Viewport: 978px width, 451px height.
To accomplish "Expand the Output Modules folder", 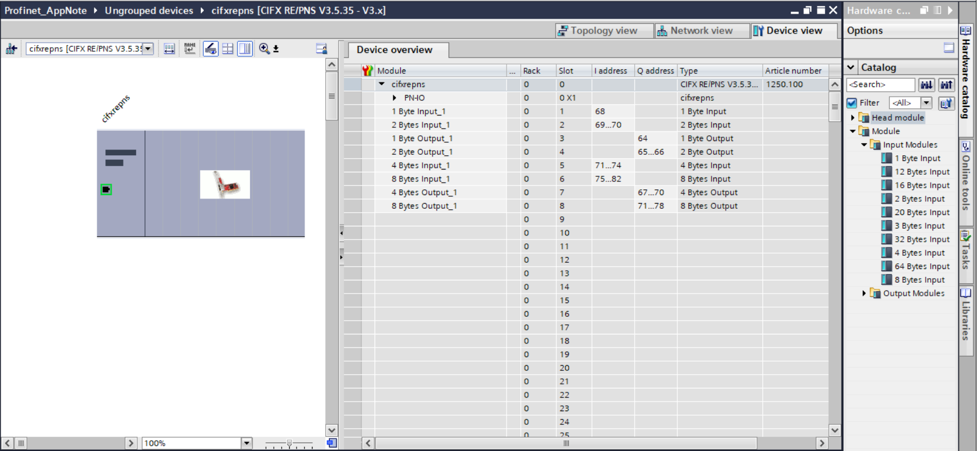I will tap(864, 293).
